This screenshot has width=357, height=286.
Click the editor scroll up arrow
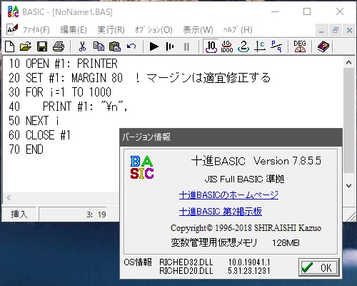(348, 63)
